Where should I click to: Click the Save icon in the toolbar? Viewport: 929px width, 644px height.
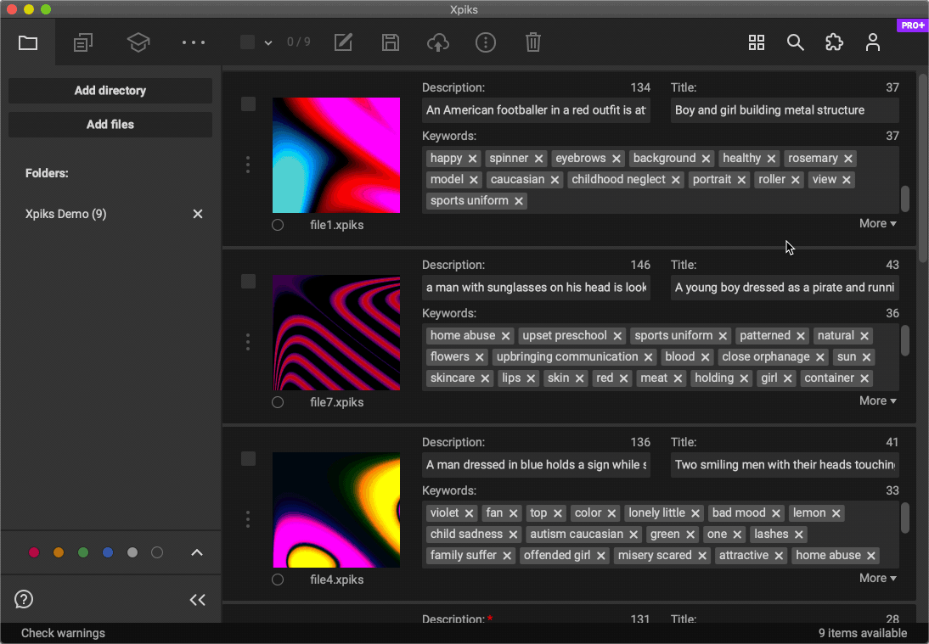pos(390,42)
